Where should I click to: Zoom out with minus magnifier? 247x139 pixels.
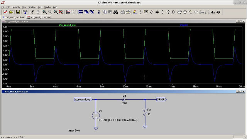(x=56, y=12)
